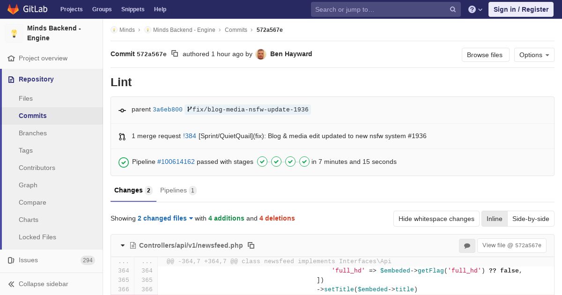This screenshot has height=295, width=562.
Task: Open Help in top navigation
Action: point(160,9)
